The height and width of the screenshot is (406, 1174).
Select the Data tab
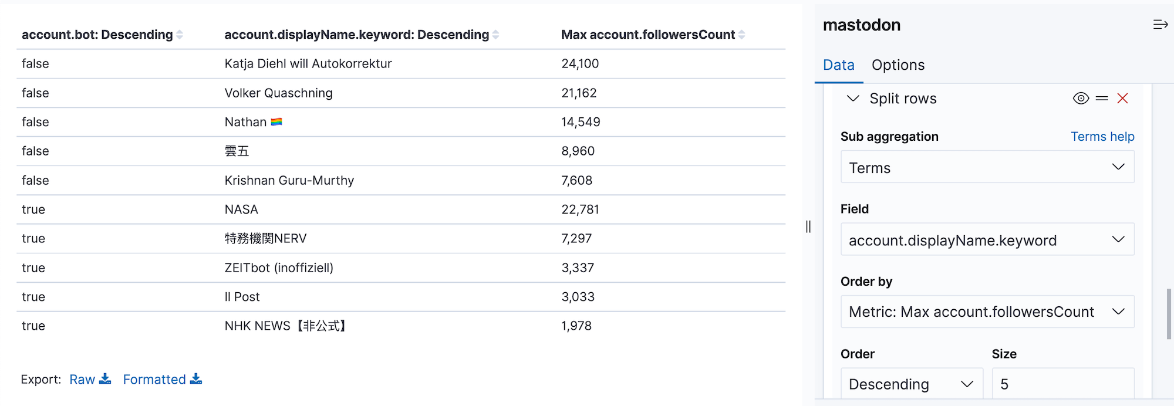[x=838, y=65]
